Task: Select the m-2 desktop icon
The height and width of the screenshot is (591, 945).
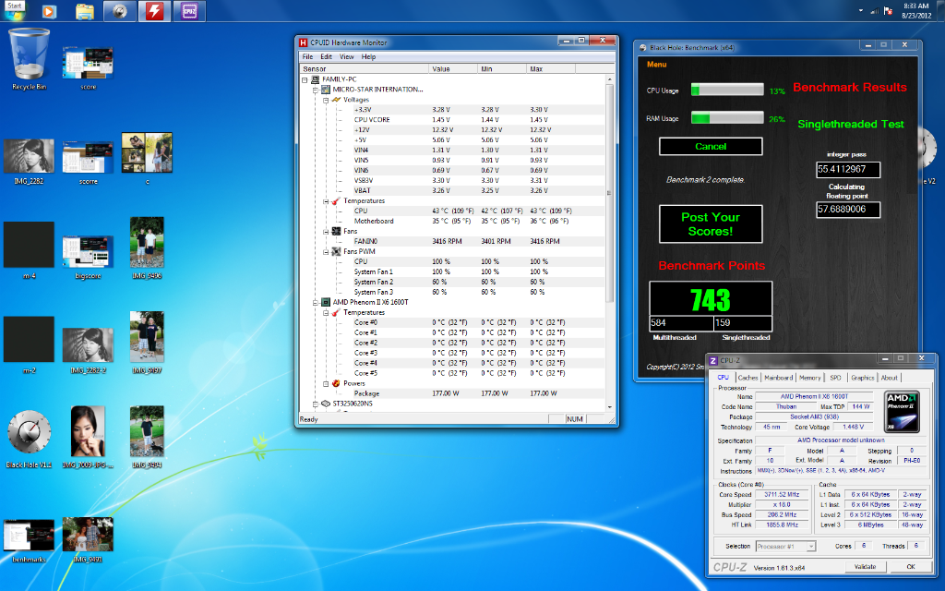Action: coord(29,345)
